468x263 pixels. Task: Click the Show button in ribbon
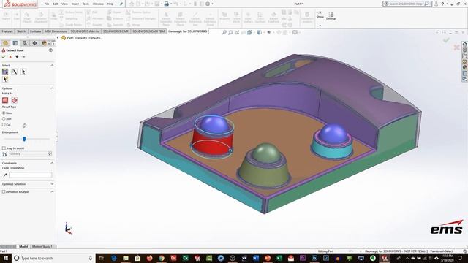click(x=320, y=15)
